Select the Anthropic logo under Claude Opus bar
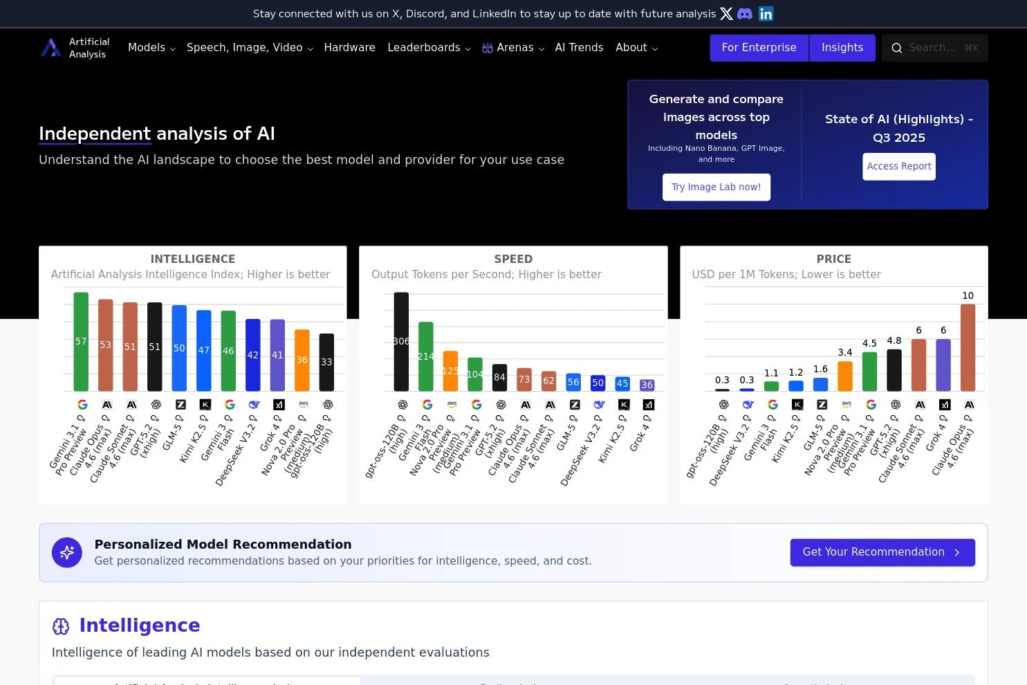 [x=107, y=404]
